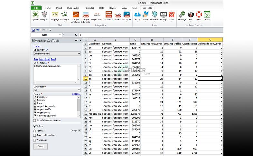This screenshot has width=253, height=156.
Task: Click the Select view info icon
Action: 47,50
